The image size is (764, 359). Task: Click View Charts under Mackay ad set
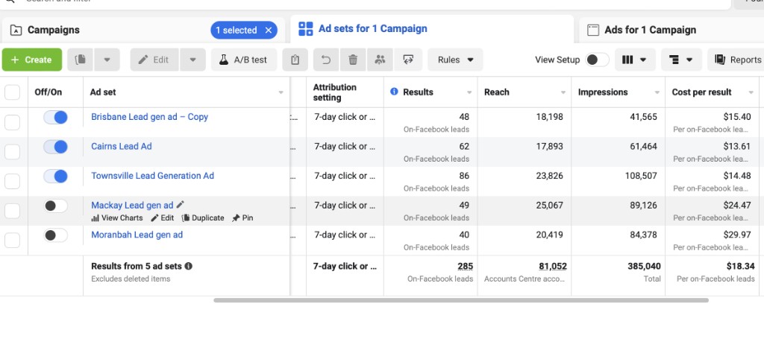[117, 218]
